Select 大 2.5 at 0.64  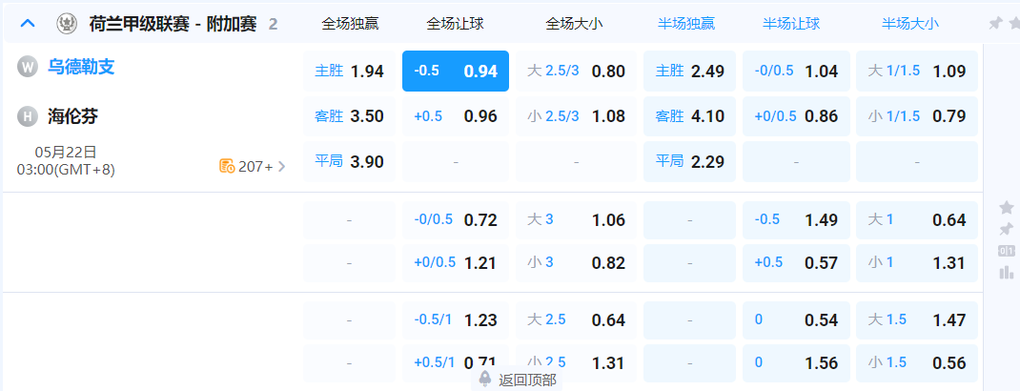click(x=577, y=320)
